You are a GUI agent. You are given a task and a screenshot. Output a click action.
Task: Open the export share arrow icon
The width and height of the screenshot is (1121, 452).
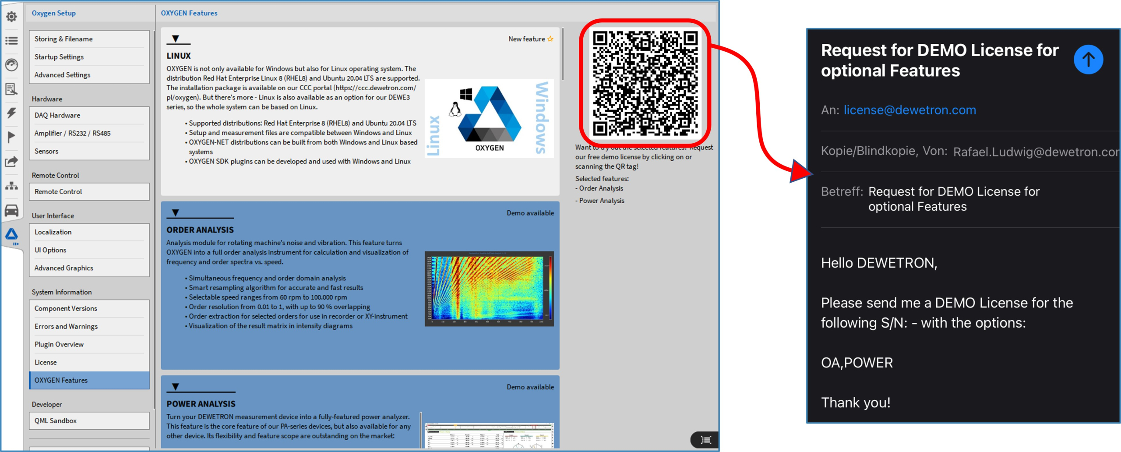[x=11, y=162]
